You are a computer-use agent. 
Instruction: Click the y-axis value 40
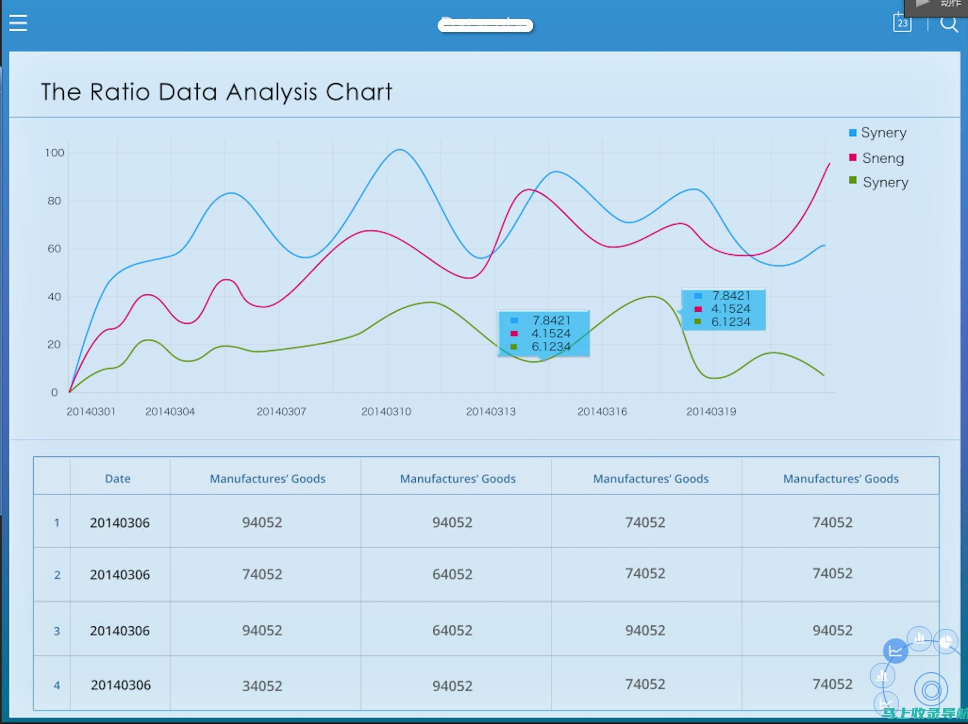(54, 296)
